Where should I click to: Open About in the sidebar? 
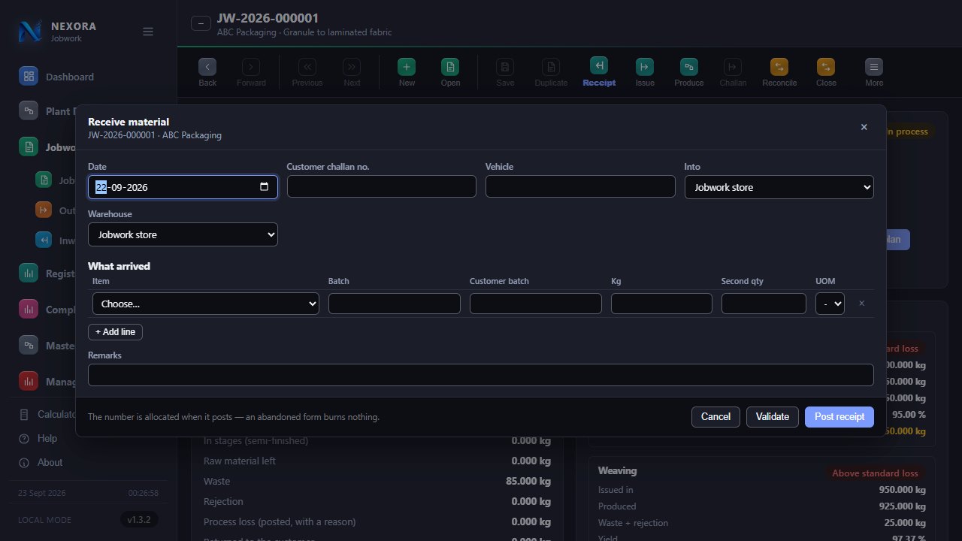pos(50,463)
